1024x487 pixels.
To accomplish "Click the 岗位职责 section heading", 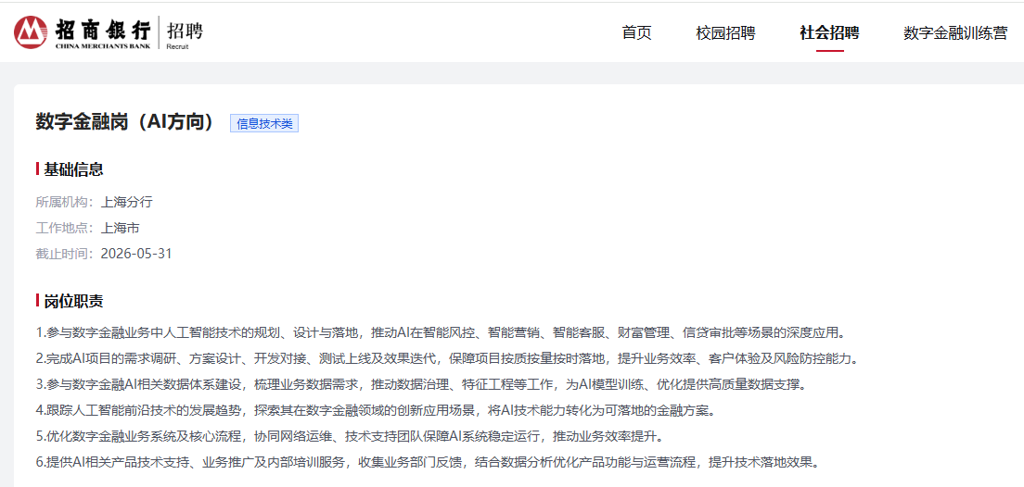I will (x=73, y=301).
